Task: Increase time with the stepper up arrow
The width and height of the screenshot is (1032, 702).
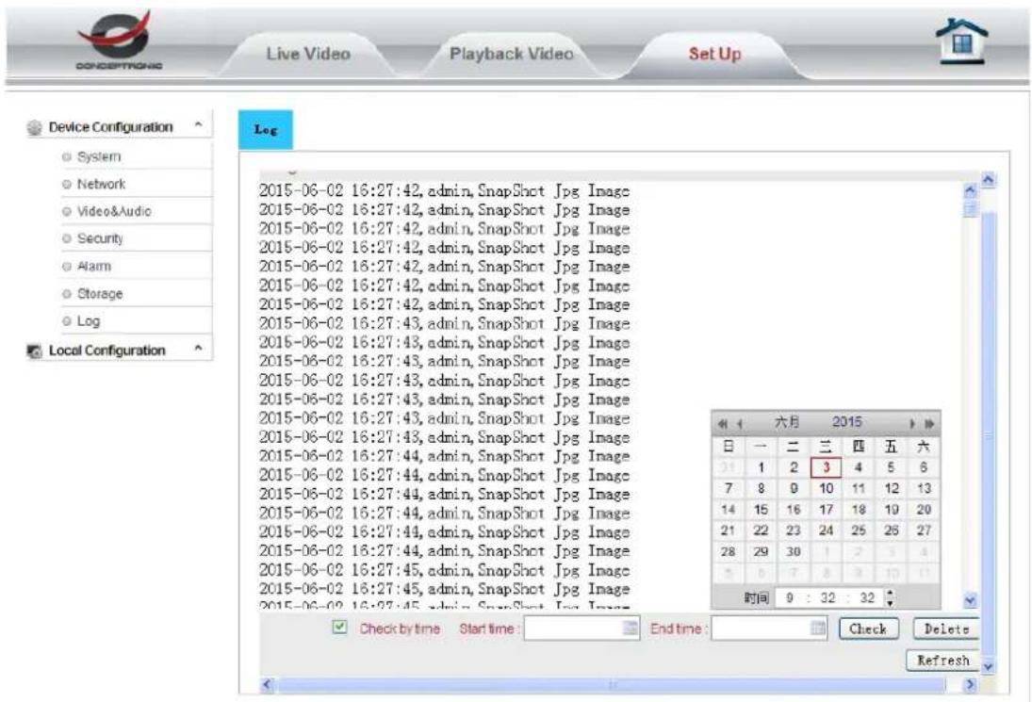Action: (890, 594)
